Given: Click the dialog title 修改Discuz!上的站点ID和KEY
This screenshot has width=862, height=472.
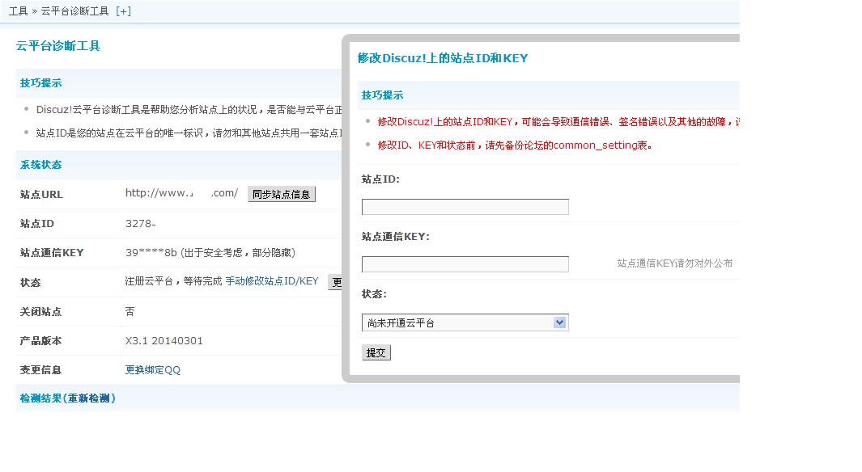Looking at the screenshot, I should tap(443, 58).
